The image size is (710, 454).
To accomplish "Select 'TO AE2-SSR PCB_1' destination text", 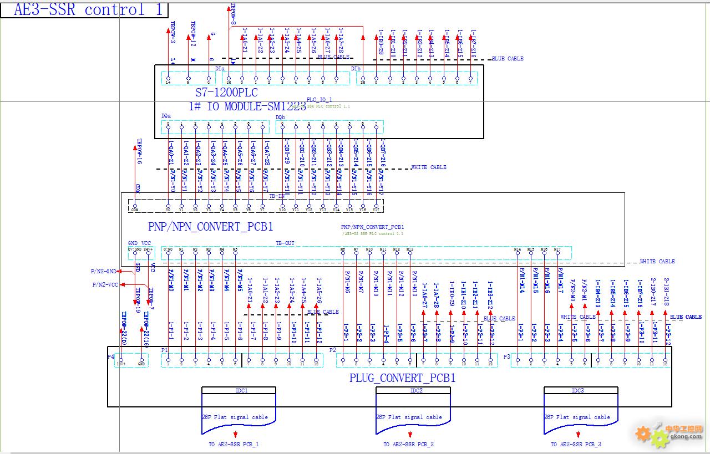I will pos(234,445).
